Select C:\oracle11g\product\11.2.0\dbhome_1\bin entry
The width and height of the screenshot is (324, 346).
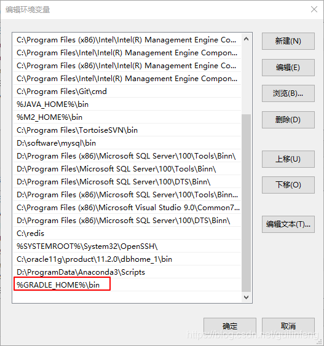(127, 259)
